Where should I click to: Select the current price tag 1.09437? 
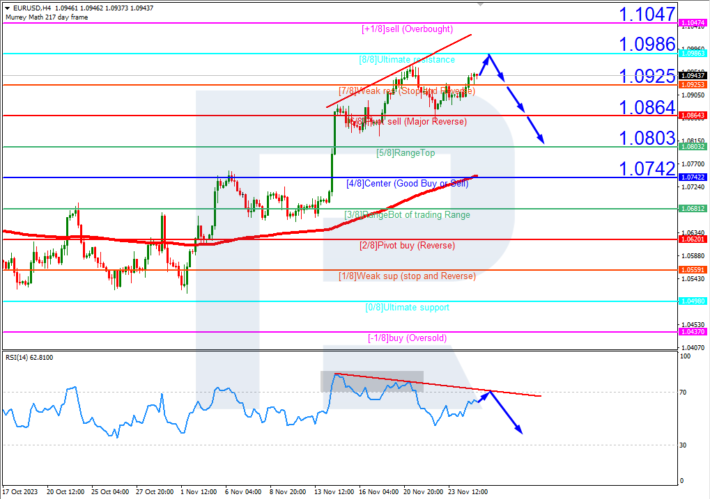point(693,75)
